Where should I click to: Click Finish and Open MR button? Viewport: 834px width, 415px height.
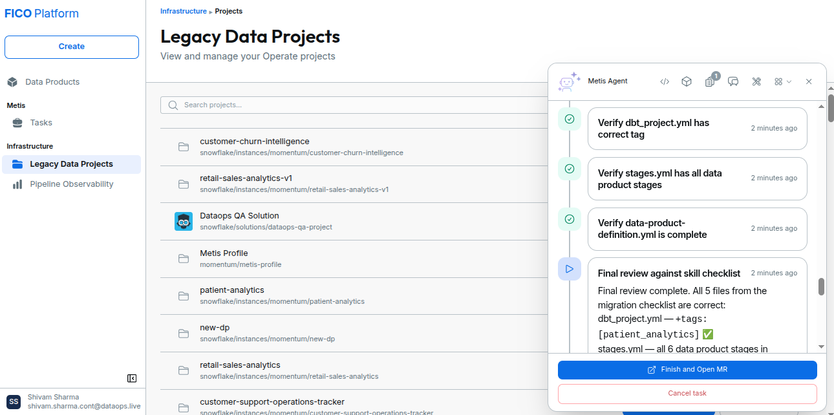click(687, 370)
